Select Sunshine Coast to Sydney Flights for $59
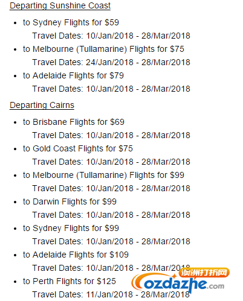 (71, 22)
